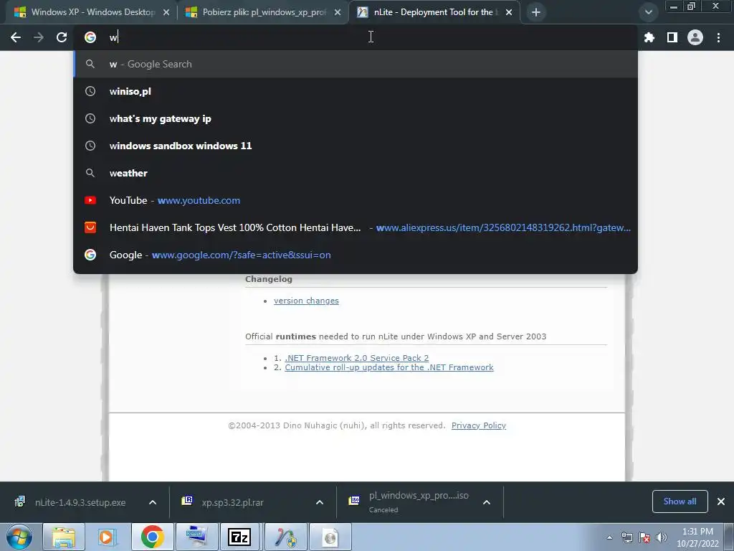Choose the 'weather' search suggestion
Viewport: 734px width, 551px height.
click(356, 173)
